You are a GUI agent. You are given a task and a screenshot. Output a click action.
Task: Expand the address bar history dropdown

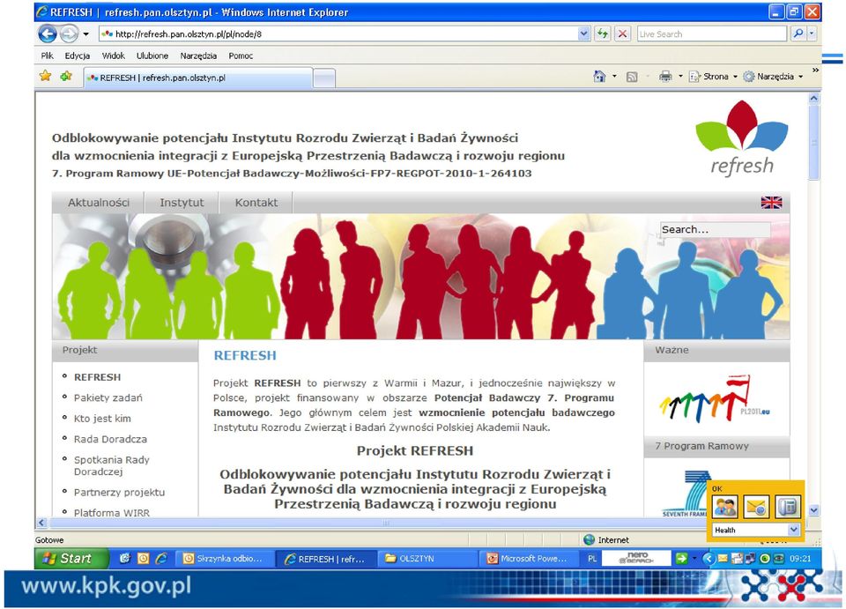tap(583, 34)
